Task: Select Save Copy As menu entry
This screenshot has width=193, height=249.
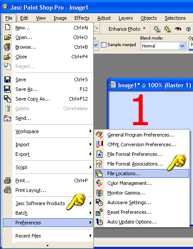Action: click(x=48, y=99)
